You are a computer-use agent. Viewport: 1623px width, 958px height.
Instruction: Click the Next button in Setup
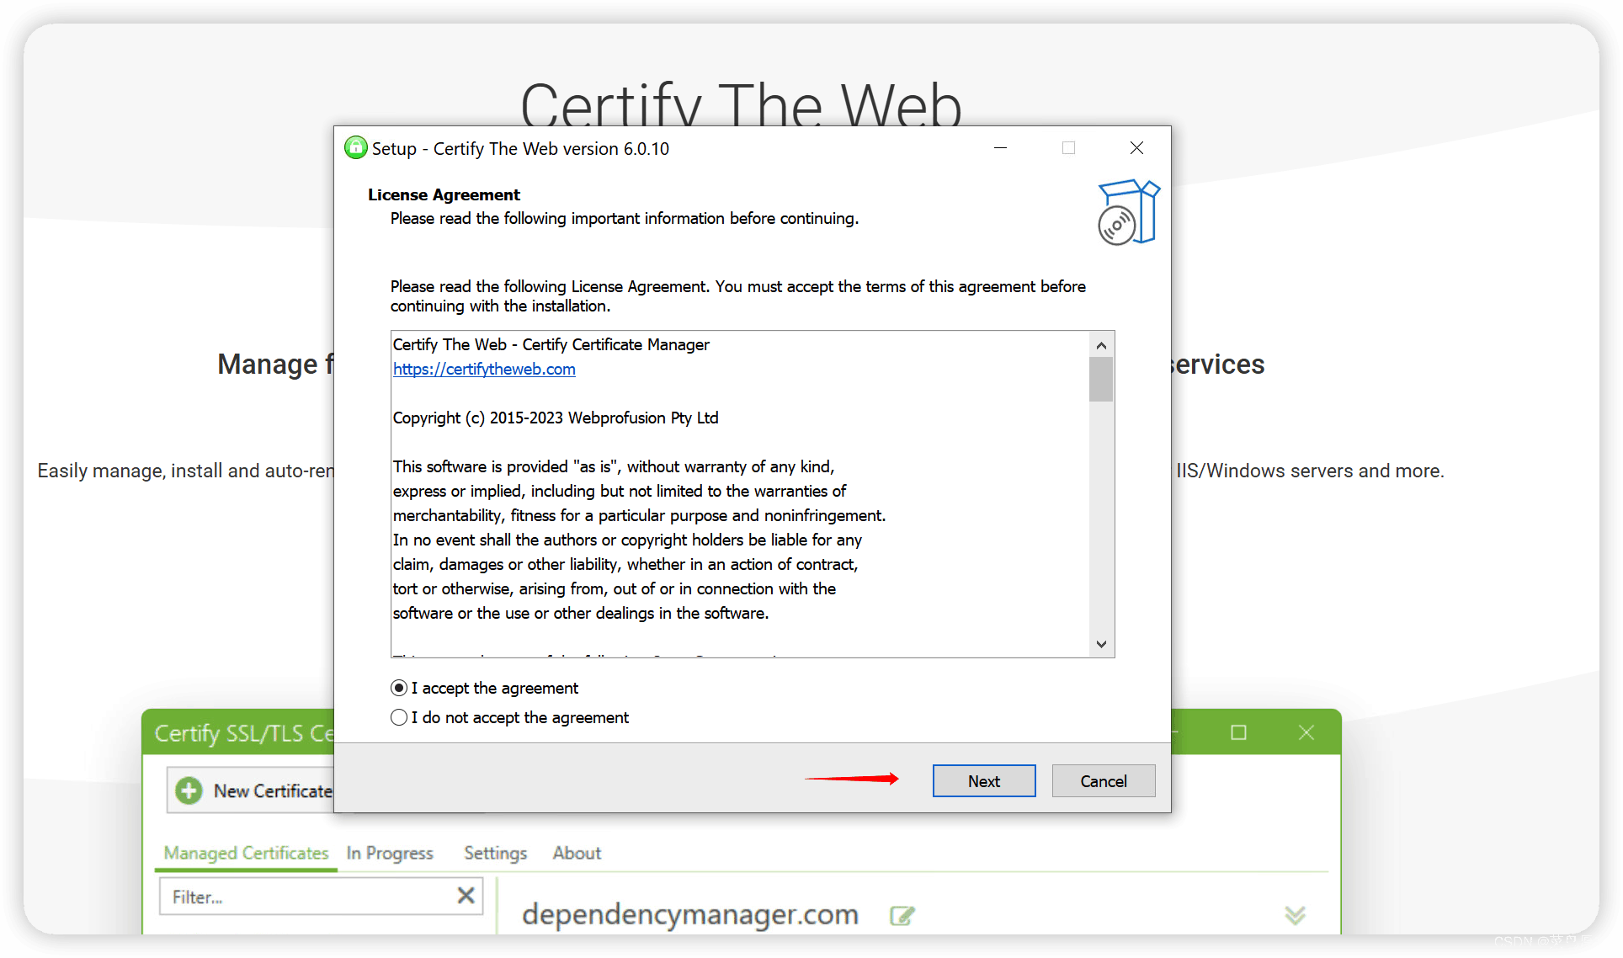point(983,780)
